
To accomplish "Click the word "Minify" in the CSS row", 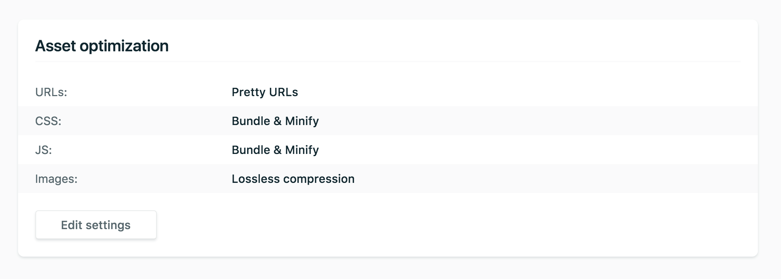I will pyautogui.click(x=302, y=121).
